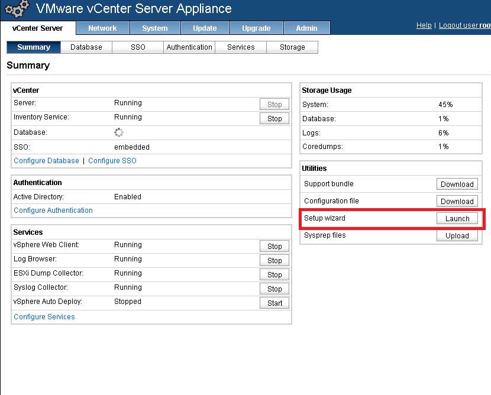Switch to the Admin tab

click(306, 28)
